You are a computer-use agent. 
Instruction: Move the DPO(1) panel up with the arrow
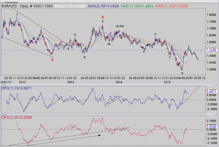click(4, 85)
